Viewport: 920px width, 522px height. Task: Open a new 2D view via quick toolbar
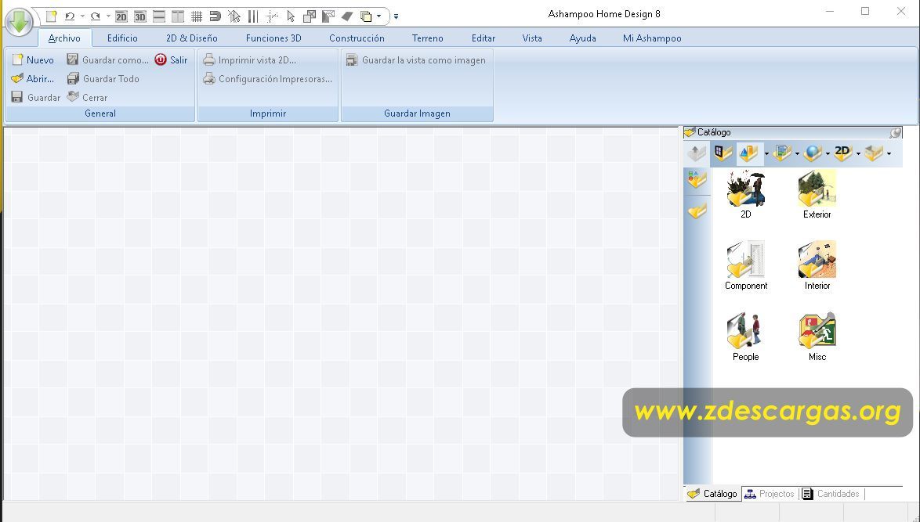(121, 16)
